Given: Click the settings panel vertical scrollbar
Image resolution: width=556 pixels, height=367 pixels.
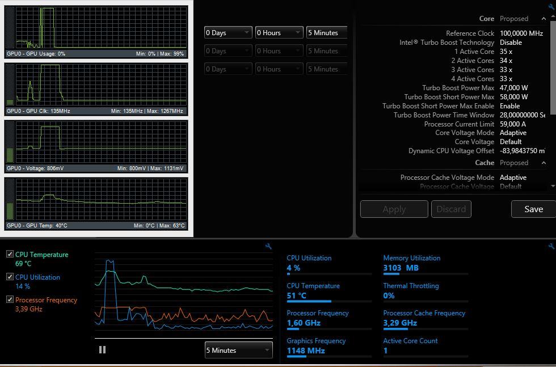Looking at the screenshot, I should coord(553,68).
